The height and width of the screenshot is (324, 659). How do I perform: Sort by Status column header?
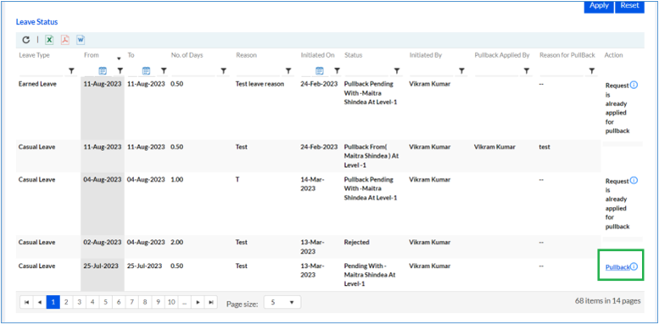pyautogui.click(x=353, y=55)
